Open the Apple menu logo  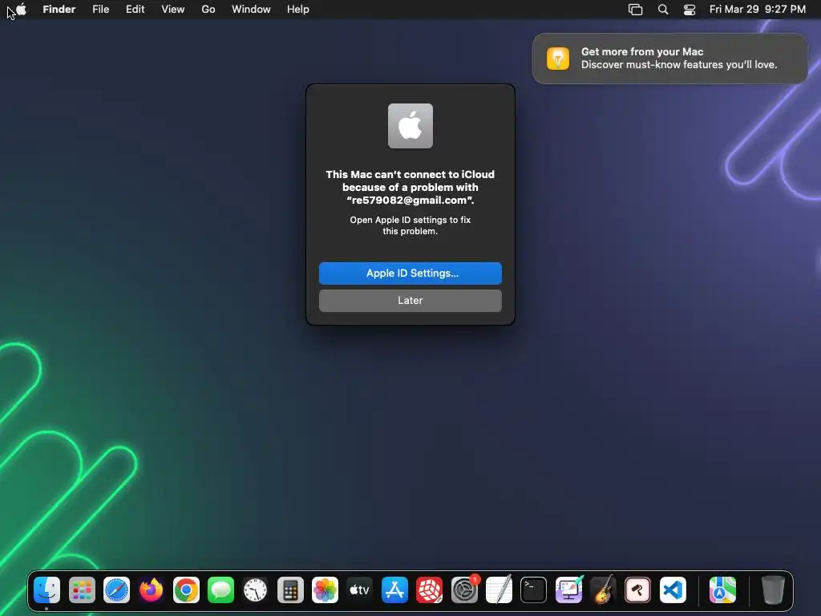click(21, 10)
